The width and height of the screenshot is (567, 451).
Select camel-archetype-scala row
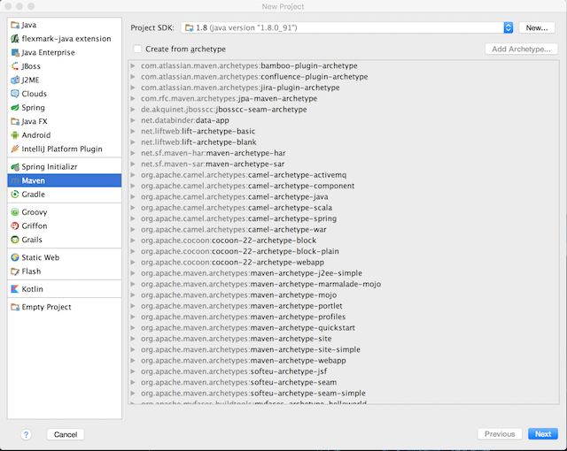click(344, 208)
